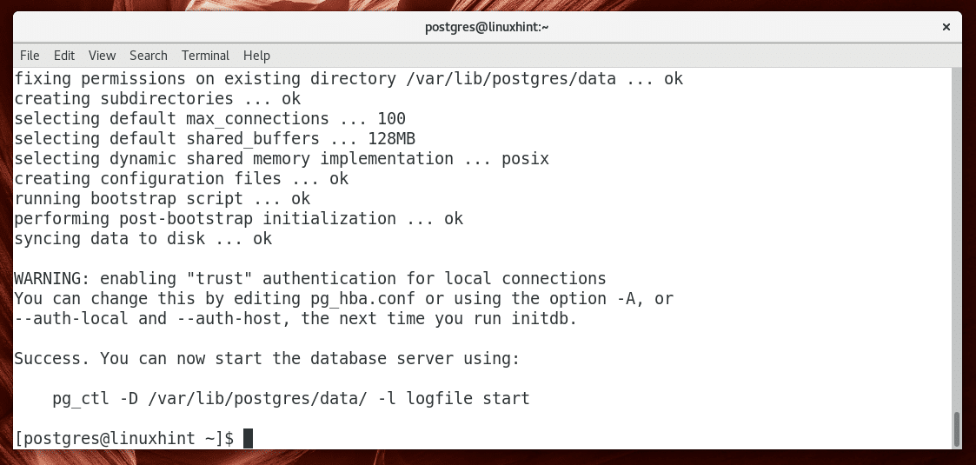The image size is (976, 465).
Task: Click the pg_ctl start command line
Action: 290,399
